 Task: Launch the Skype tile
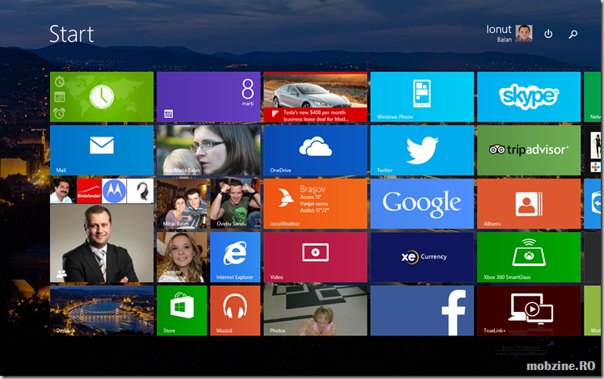click(x=528, y=97)
